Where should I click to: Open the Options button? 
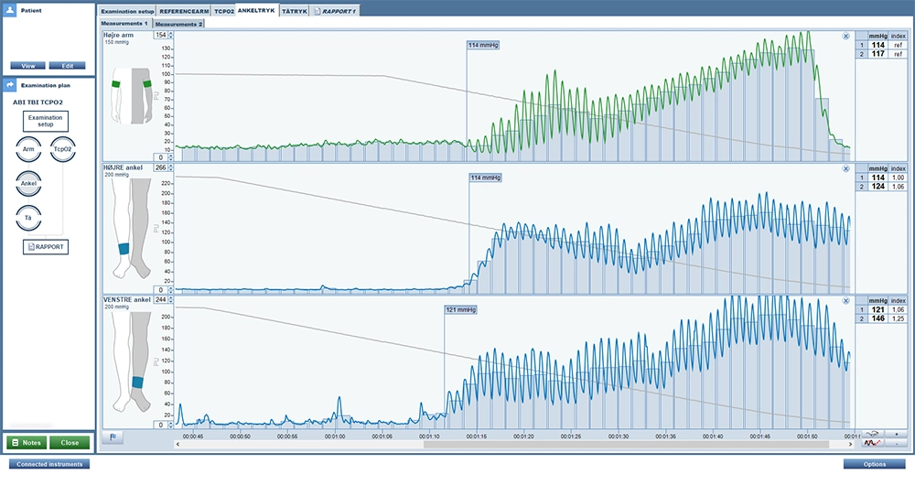point(874,465)
